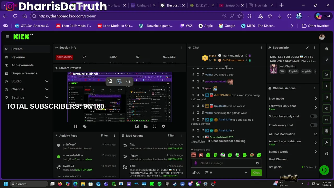Filter the Mod Actions list
The width and height of the screenshot is (334, 188).
(x=171, y=136)
